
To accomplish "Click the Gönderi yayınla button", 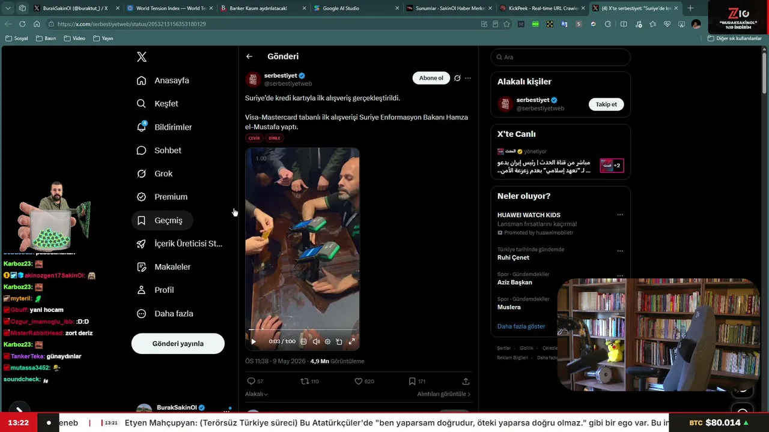I will point(178,344).
